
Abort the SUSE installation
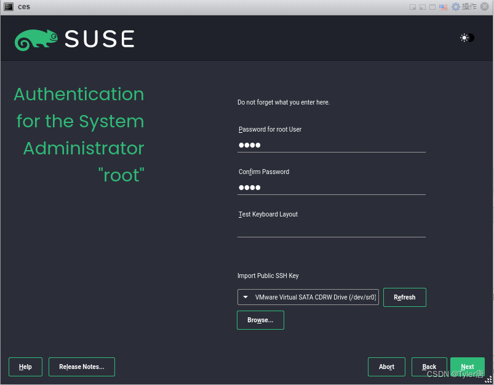coord(386,367)
